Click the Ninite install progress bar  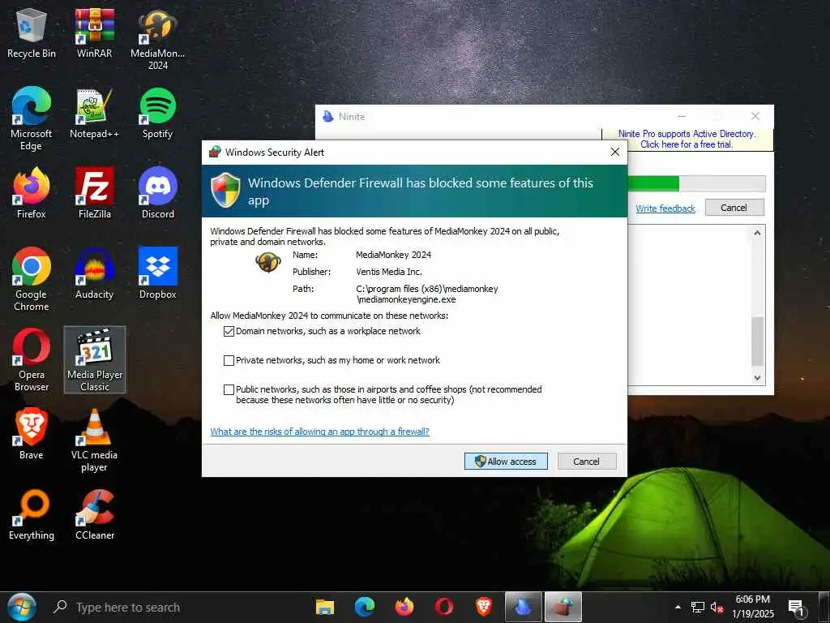(696, 184)
